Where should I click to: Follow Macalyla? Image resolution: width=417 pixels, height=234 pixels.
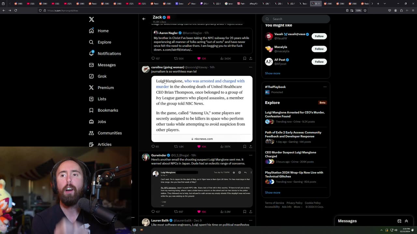tap(319, 49)
